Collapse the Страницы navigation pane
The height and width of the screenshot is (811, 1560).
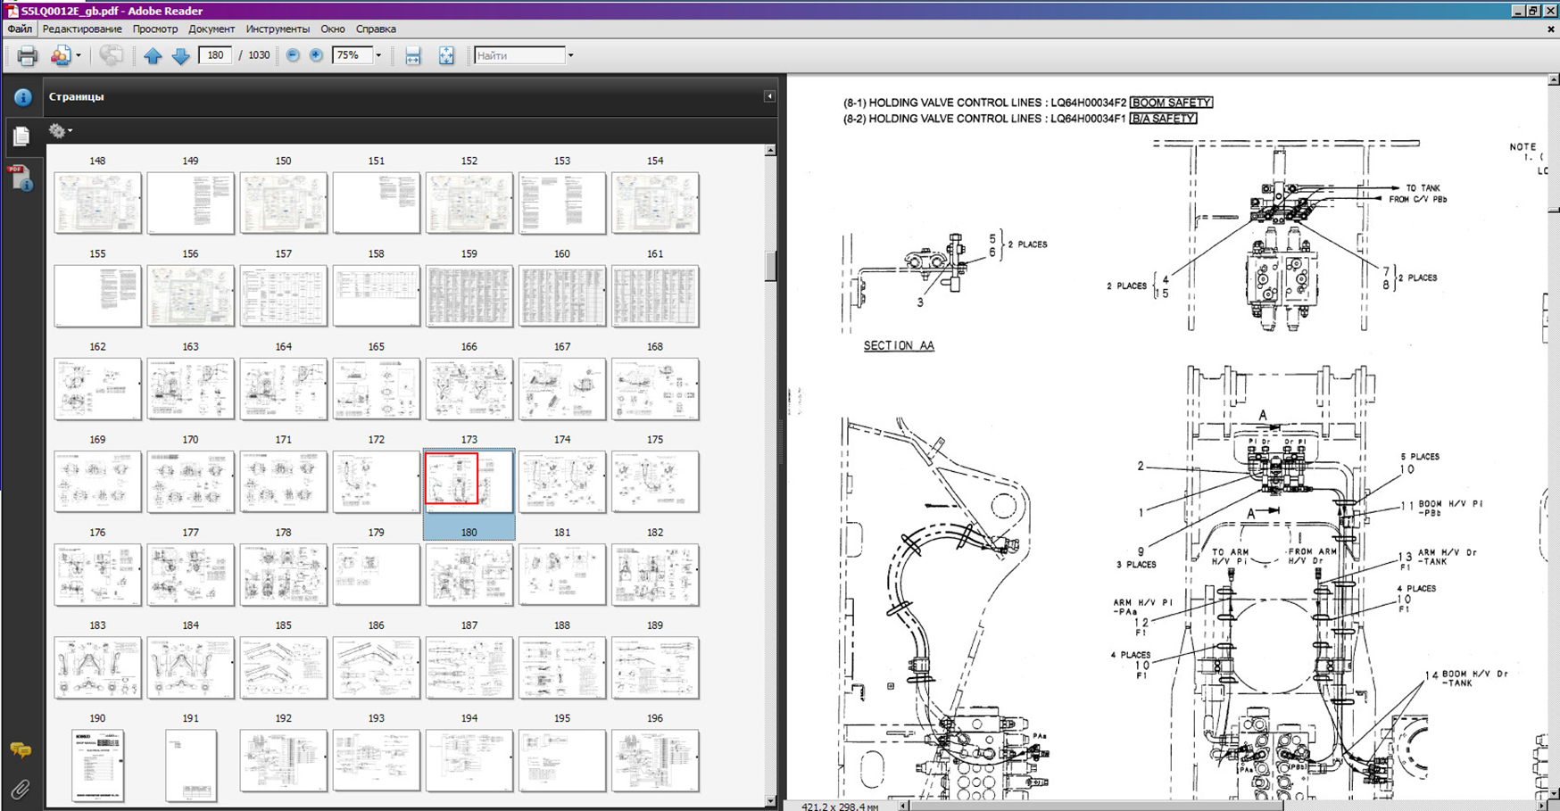click(769, 96)
